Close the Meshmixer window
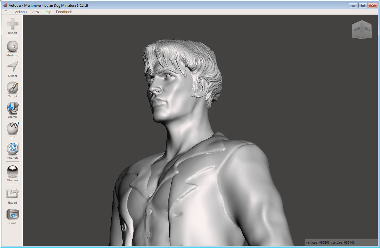 pos(372,5)
